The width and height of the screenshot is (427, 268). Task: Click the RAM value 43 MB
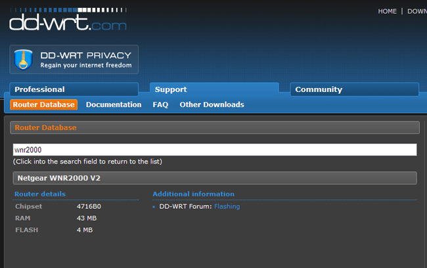[87, 218]
